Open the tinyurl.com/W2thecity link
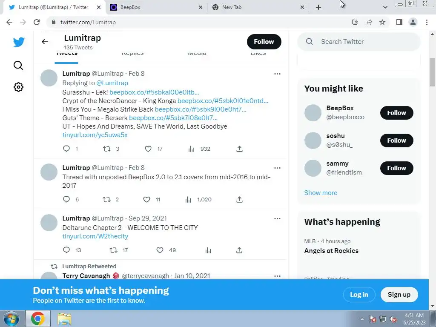 pos(95,236)
